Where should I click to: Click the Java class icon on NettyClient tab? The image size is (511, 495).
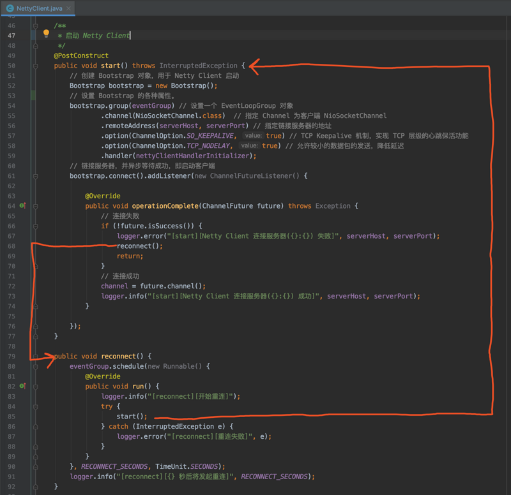[x=10, y=8]
